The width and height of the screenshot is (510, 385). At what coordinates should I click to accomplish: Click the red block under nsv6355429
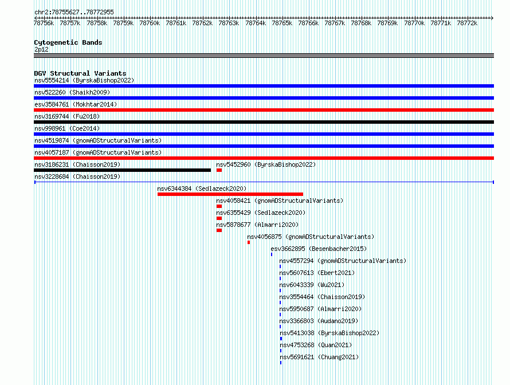coord(219,218)
